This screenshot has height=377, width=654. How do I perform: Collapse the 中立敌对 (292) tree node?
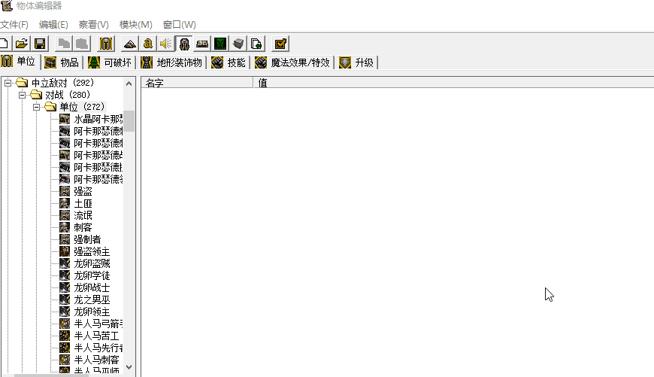(8, 83)
